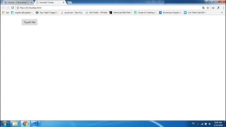Open the Guide to Creating bookmark

tap(145, 13)
